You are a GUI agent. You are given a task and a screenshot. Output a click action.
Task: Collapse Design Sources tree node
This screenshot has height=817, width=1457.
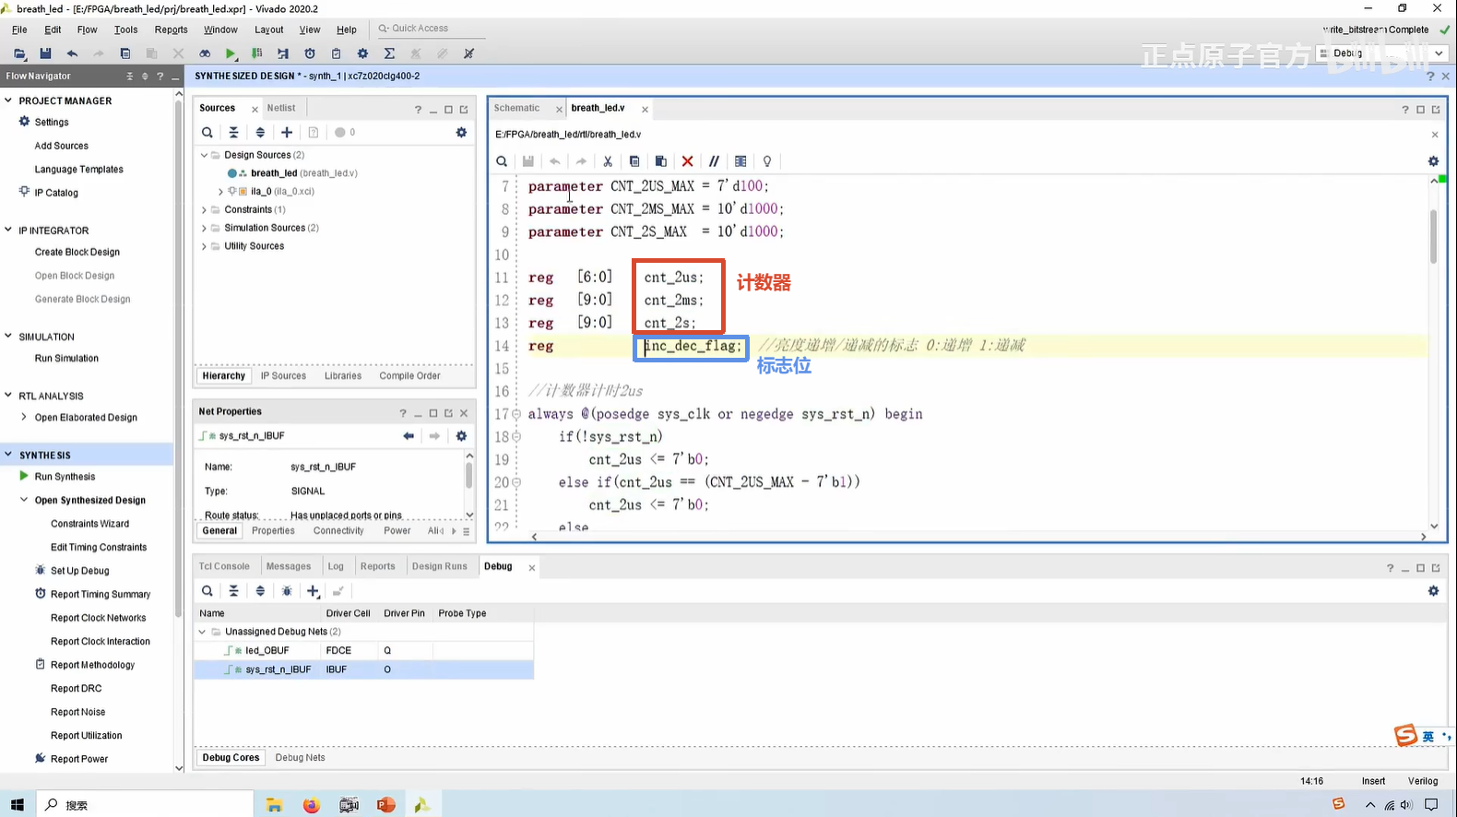click(x=204, y=155)
